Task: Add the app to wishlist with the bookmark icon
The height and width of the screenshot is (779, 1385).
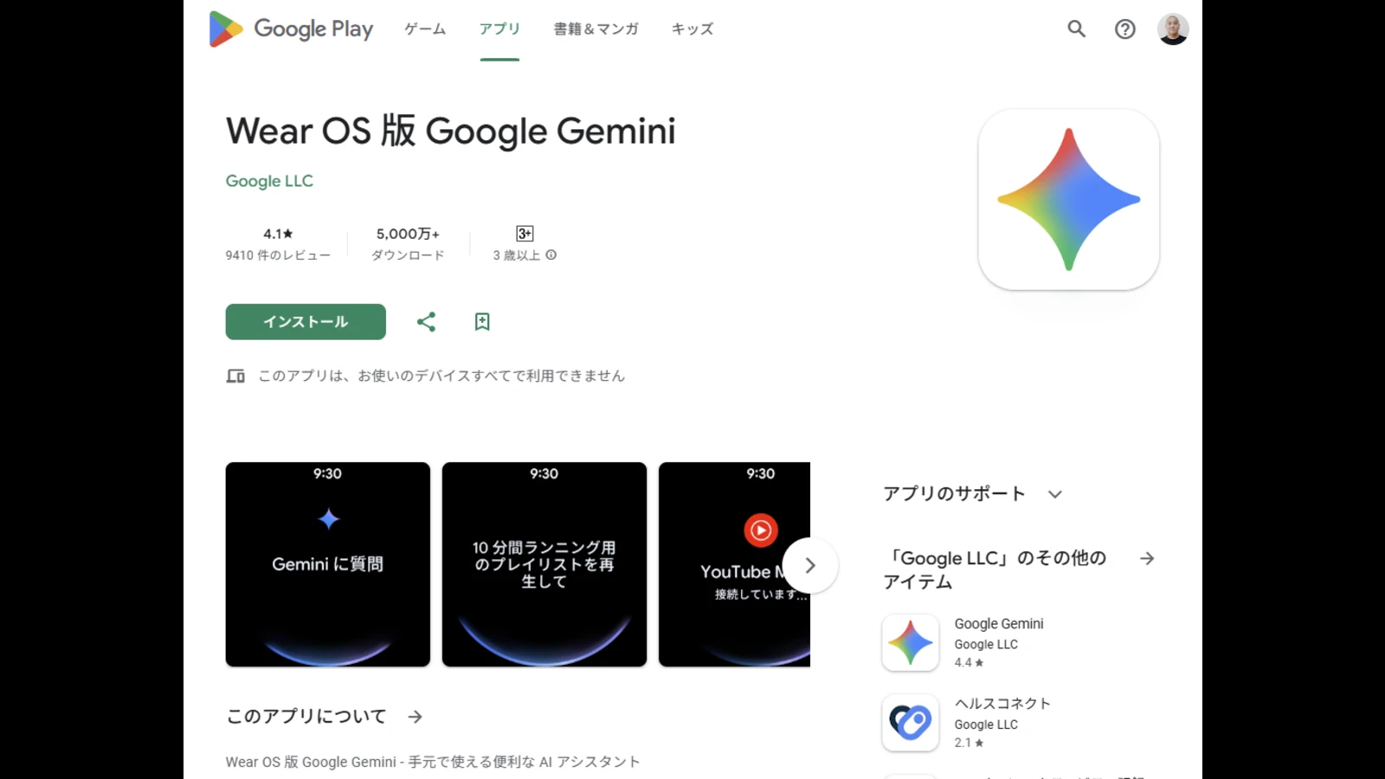Action: [482, 322]
